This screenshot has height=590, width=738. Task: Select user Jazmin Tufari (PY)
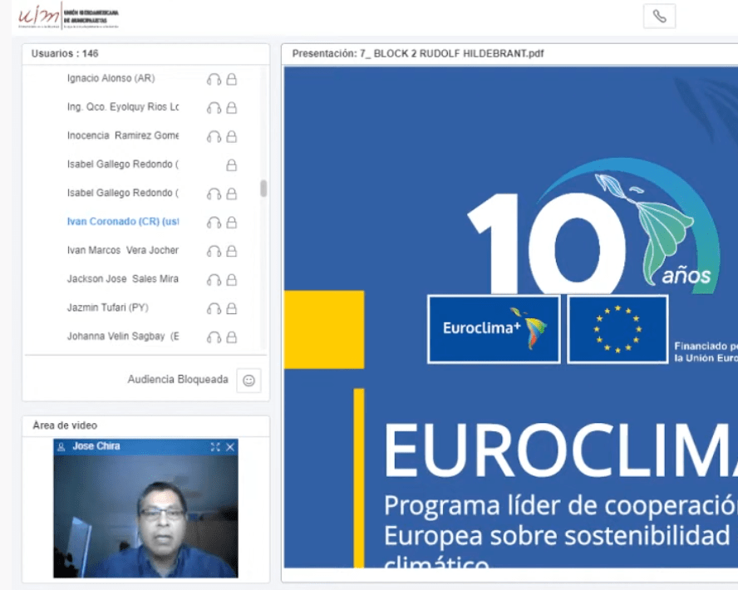pos(108,307)
